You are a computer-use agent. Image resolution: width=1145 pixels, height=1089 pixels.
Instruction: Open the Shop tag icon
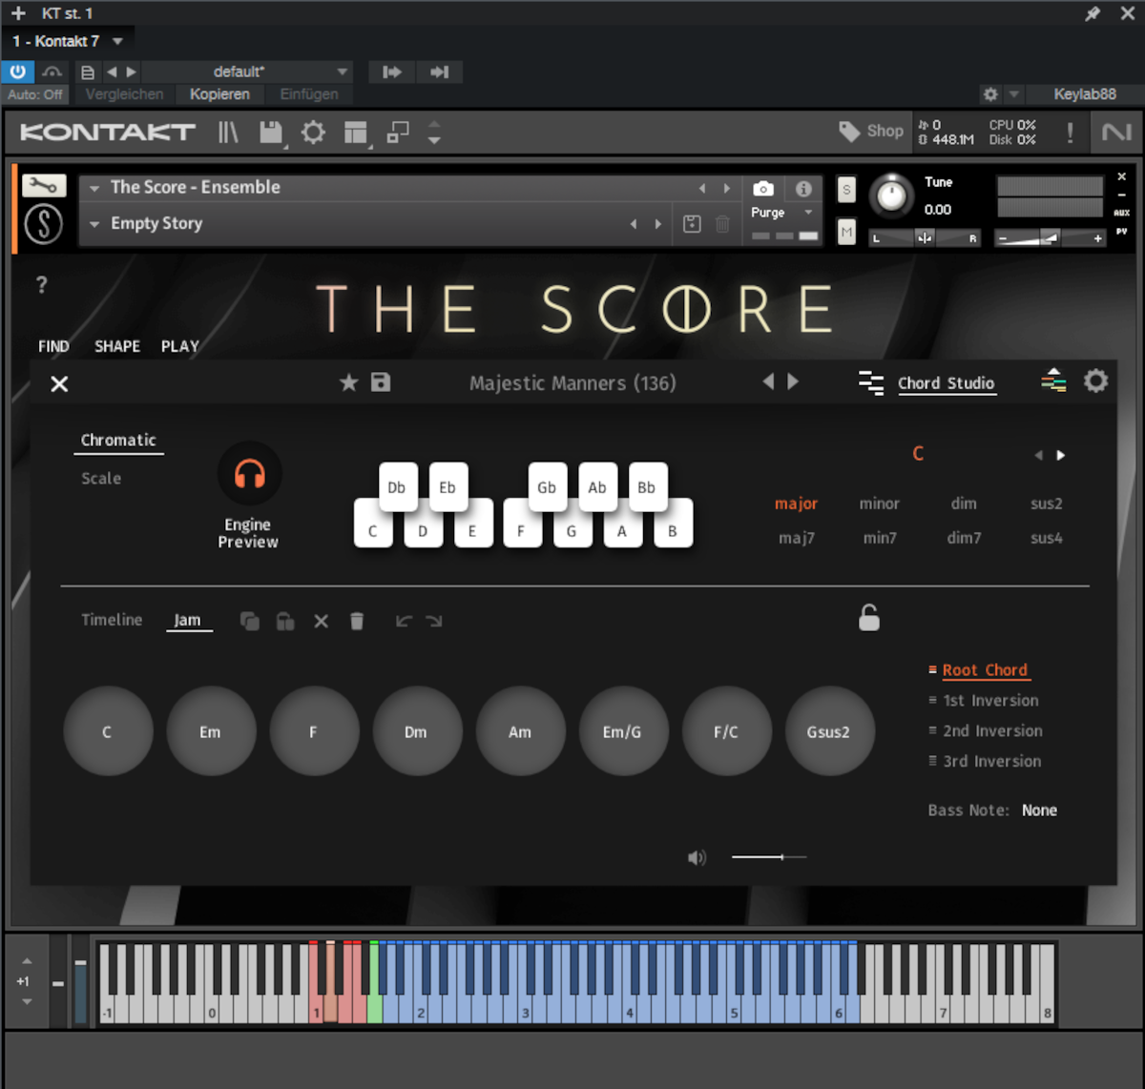pos(848,132)
